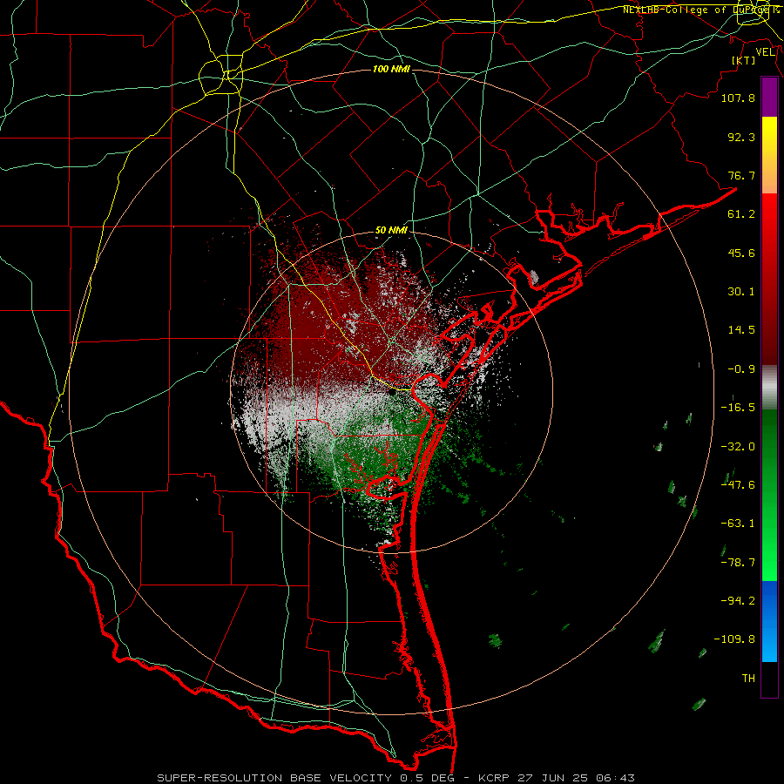Viewport: 784px width, 784px height.
Task: Click the yellow highway loop around the city
Action: click(220, 76)
